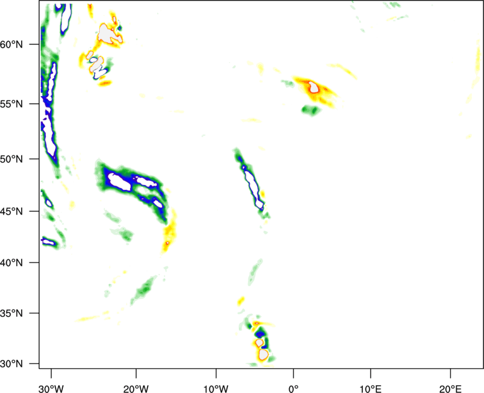Click the 60°N latitude label
Screen dimensions: 484x393
[11, 45]
